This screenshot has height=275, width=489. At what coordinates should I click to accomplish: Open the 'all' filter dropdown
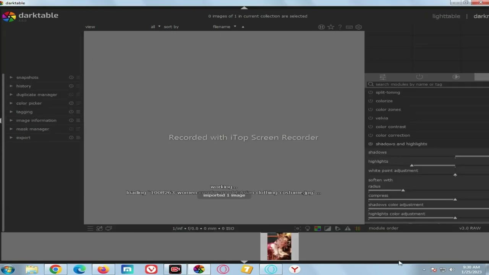coord(155,27)
